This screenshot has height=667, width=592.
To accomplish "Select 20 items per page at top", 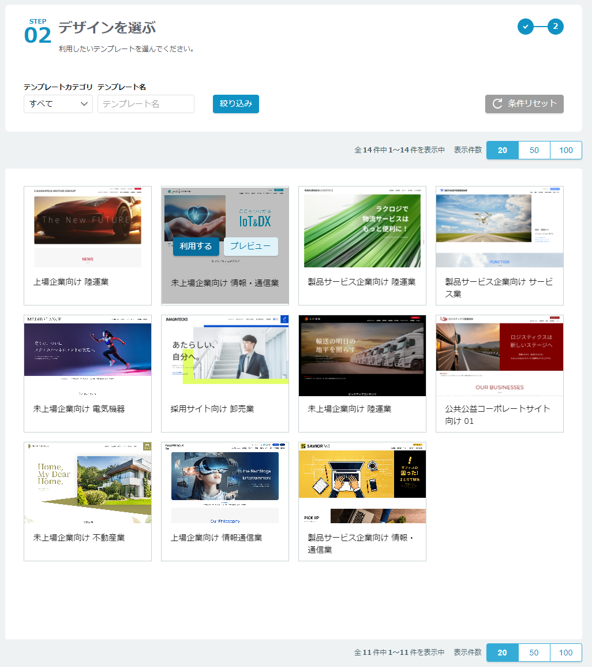I will [x=503, y=150].
